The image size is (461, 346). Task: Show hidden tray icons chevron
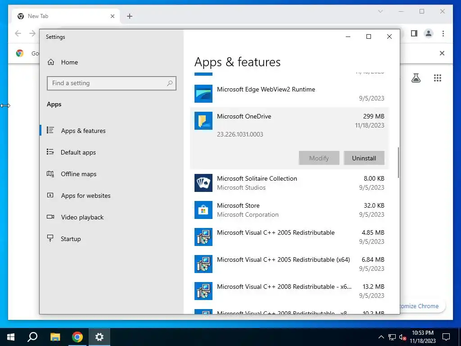[381, 337]
